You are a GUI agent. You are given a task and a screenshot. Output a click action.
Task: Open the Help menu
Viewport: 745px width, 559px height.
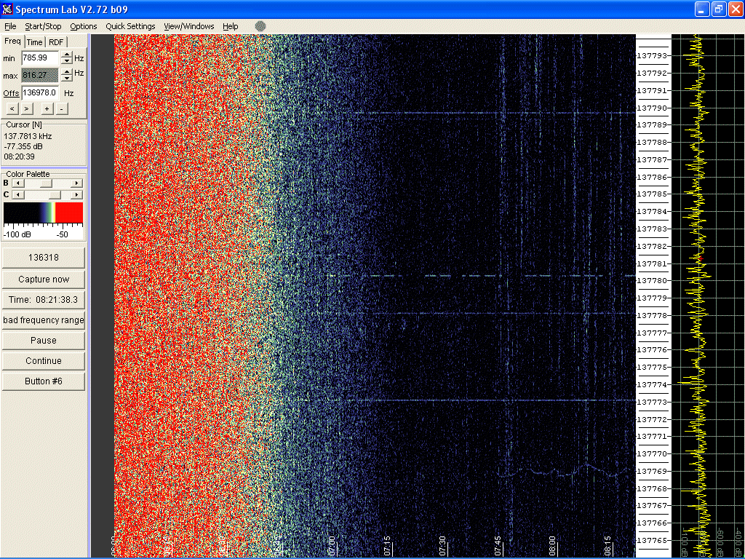tap(231, 26)
